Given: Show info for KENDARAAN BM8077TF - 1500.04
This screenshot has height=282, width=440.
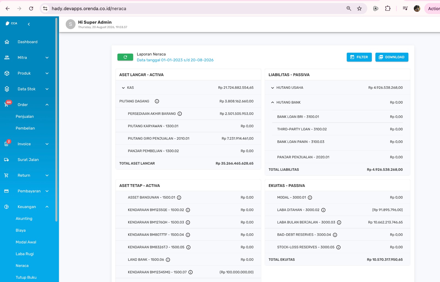Looking at the screenshot, I should [188, 235].
